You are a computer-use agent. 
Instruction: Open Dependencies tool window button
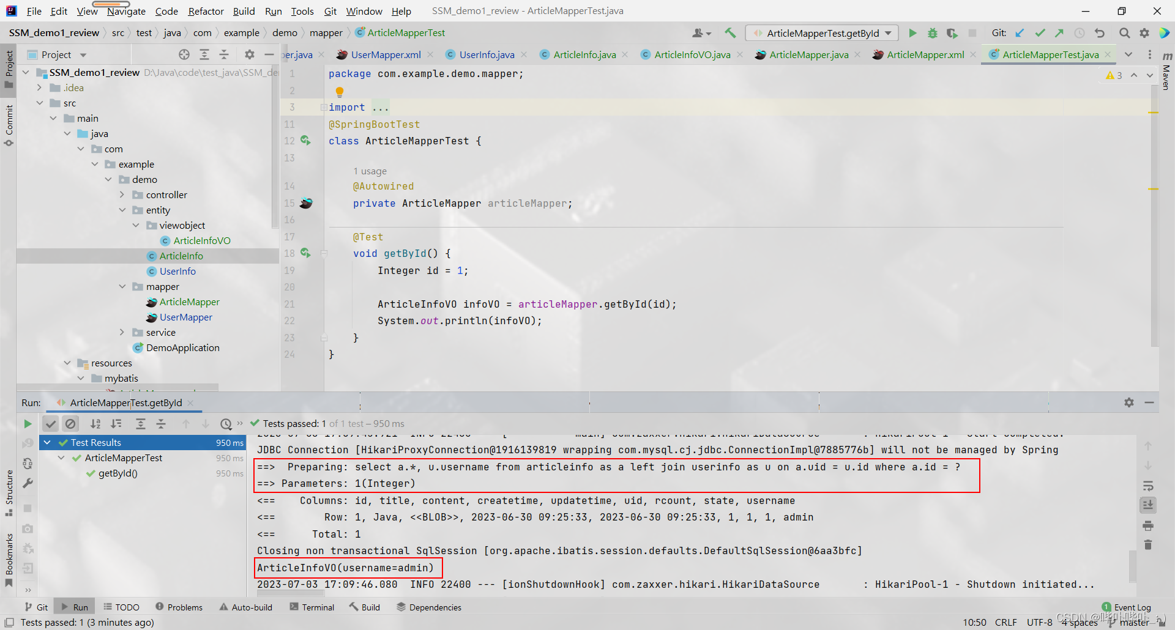tap(429, 607)
